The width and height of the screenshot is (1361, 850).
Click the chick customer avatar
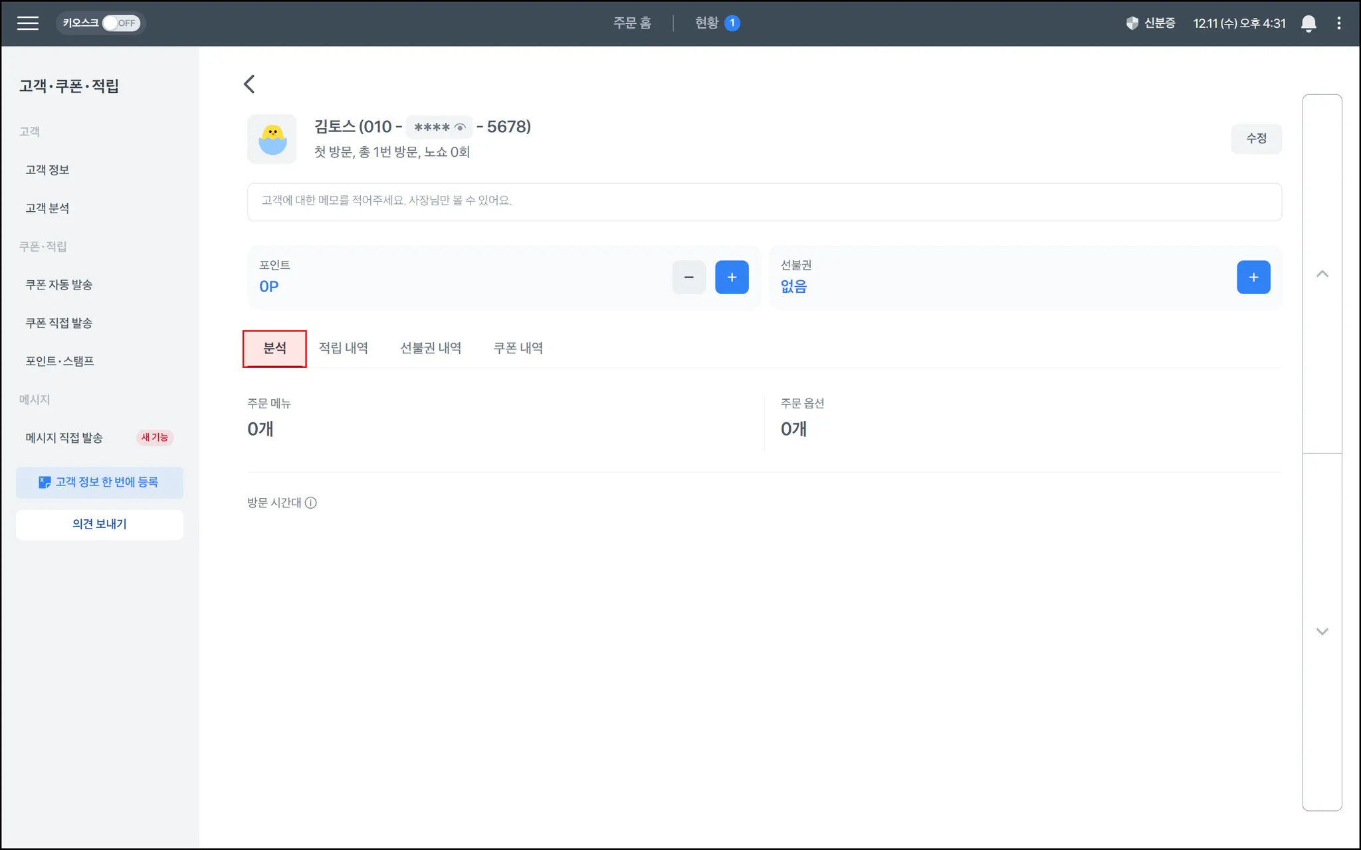272,139
